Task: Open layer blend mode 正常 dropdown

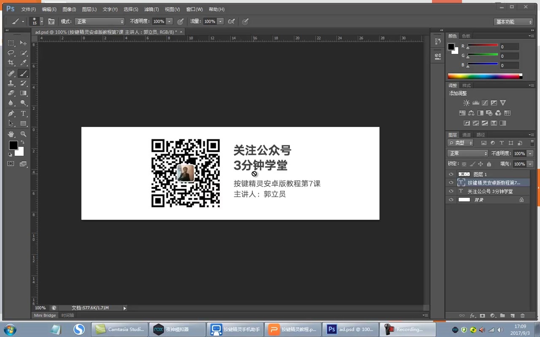Action: tap(468, 153)
